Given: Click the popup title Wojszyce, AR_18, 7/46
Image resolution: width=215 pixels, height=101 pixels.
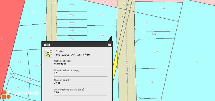Looking at the screenshot, I should click(x=73, y=55).
